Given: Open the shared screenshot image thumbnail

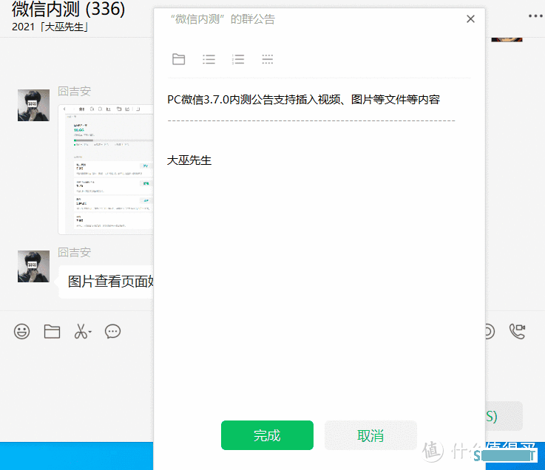Looking at the screenshot, I should click(x=106, y=169).
